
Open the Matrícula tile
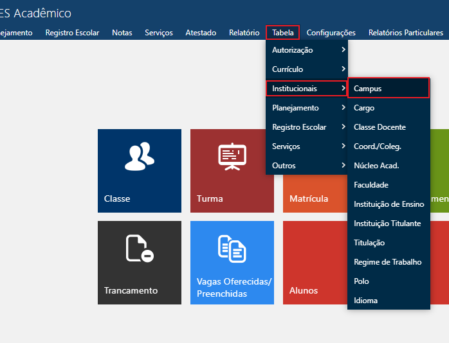[x=309, y=198]
